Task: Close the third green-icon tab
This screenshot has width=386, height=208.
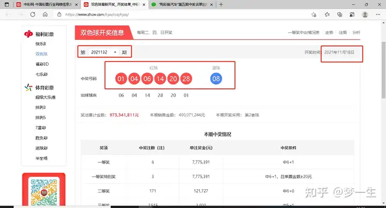Action: coord(211,5)
